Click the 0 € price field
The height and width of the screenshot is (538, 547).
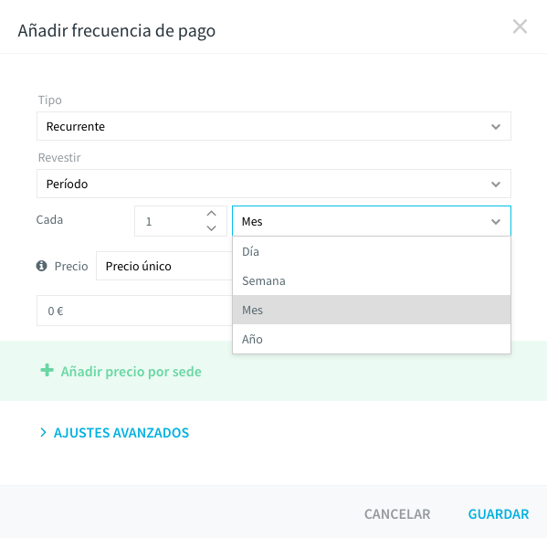pyautogui.click(x=134, y=311)
